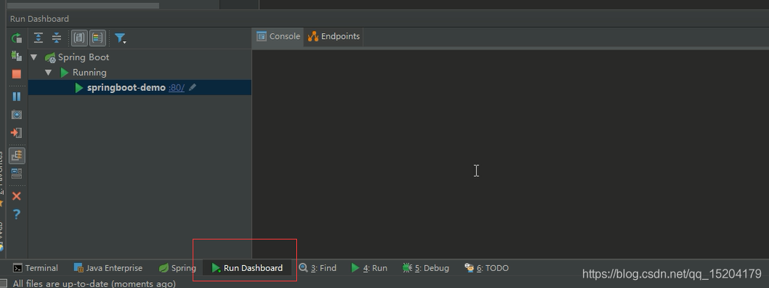Screen dimensions: 769x288
Task: Open the 3: Find tool window
Action: tap(318, 268)
